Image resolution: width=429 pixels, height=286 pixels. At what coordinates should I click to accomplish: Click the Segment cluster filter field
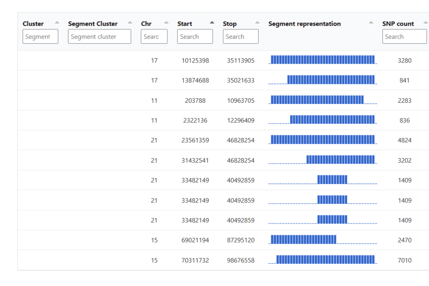pos(99,36)
